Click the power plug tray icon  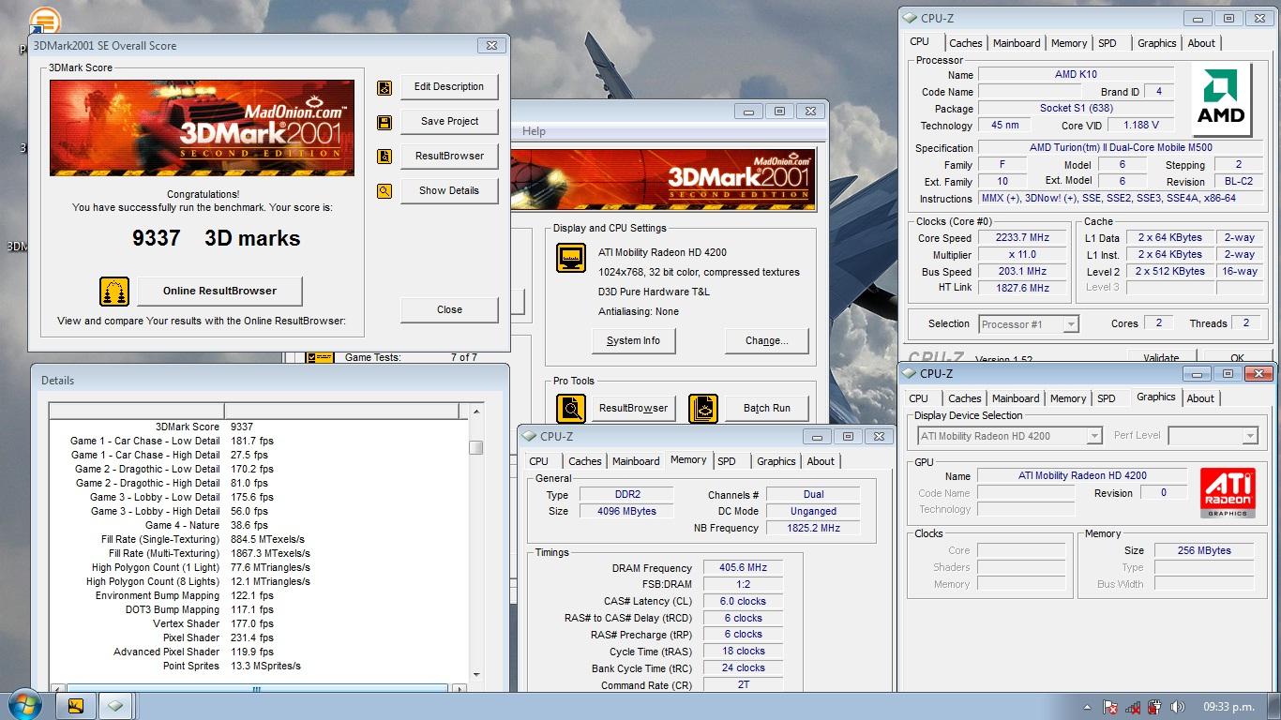[x=1154, y=707]
